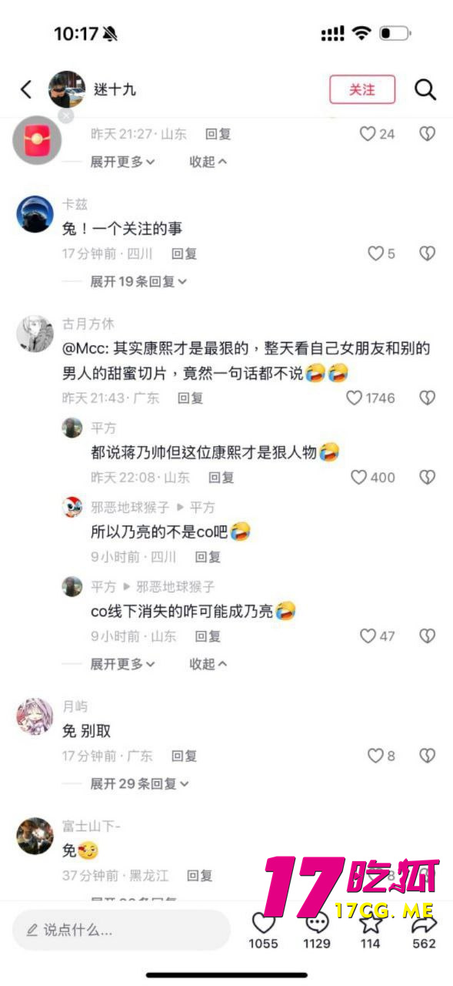The height and width of the screenshot is (986, 453).
Task: Like 卡兹's comment with heart icon
Action: (x=375, y=253)
